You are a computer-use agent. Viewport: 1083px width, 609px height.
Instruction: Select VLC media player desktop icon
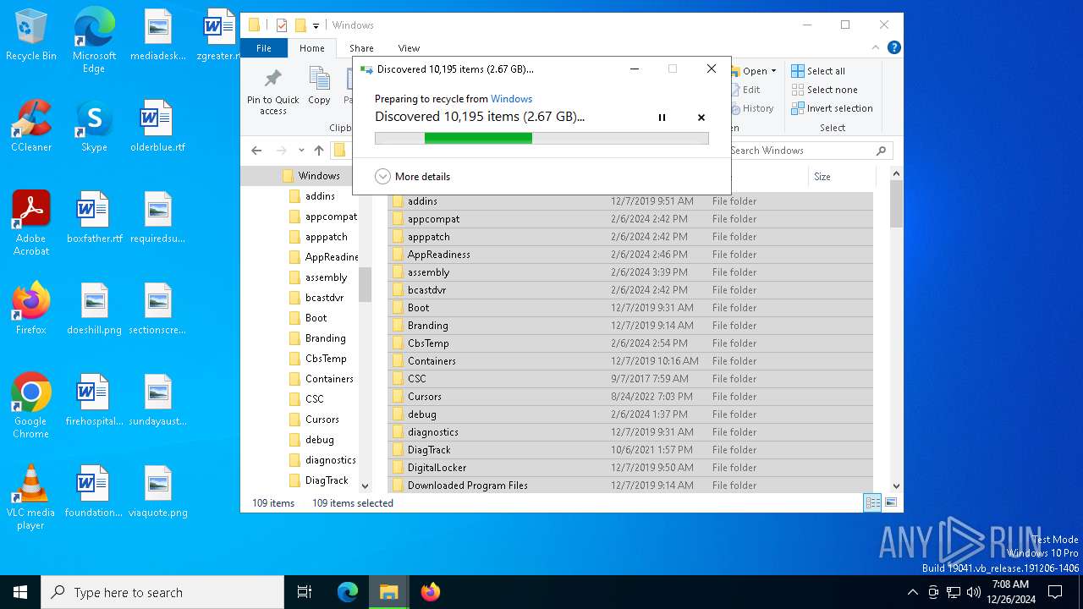tap(31, 497)
